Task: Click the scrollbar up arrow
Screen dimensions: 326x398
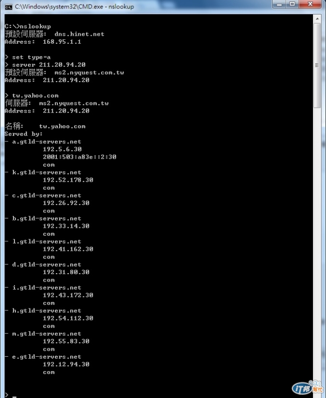Action: coord(317,19)
